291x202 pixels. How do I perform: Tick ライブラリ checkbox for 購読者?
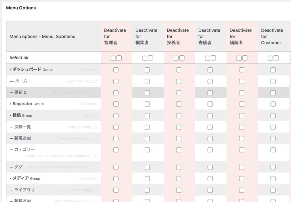point(242,190)
